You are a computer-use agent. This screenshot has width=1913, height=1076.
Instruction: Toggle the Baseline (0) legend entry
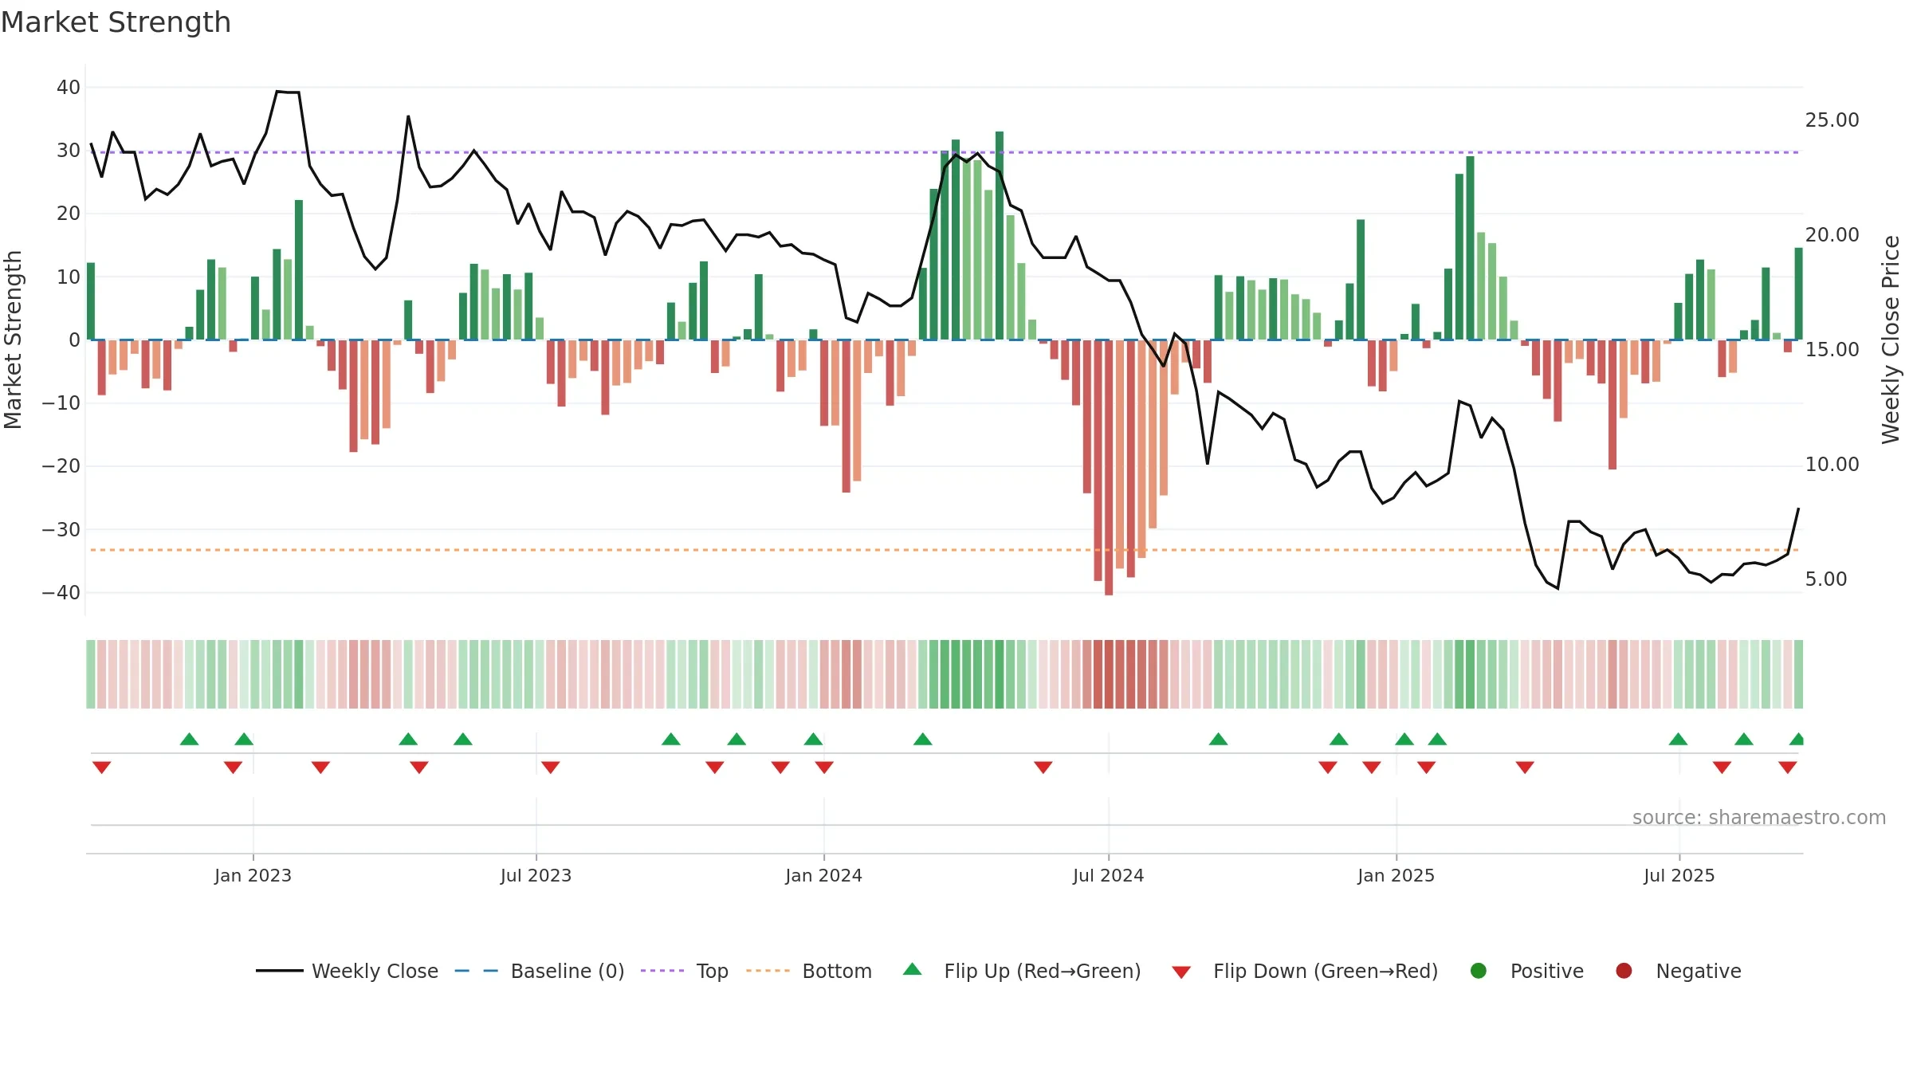540,971
